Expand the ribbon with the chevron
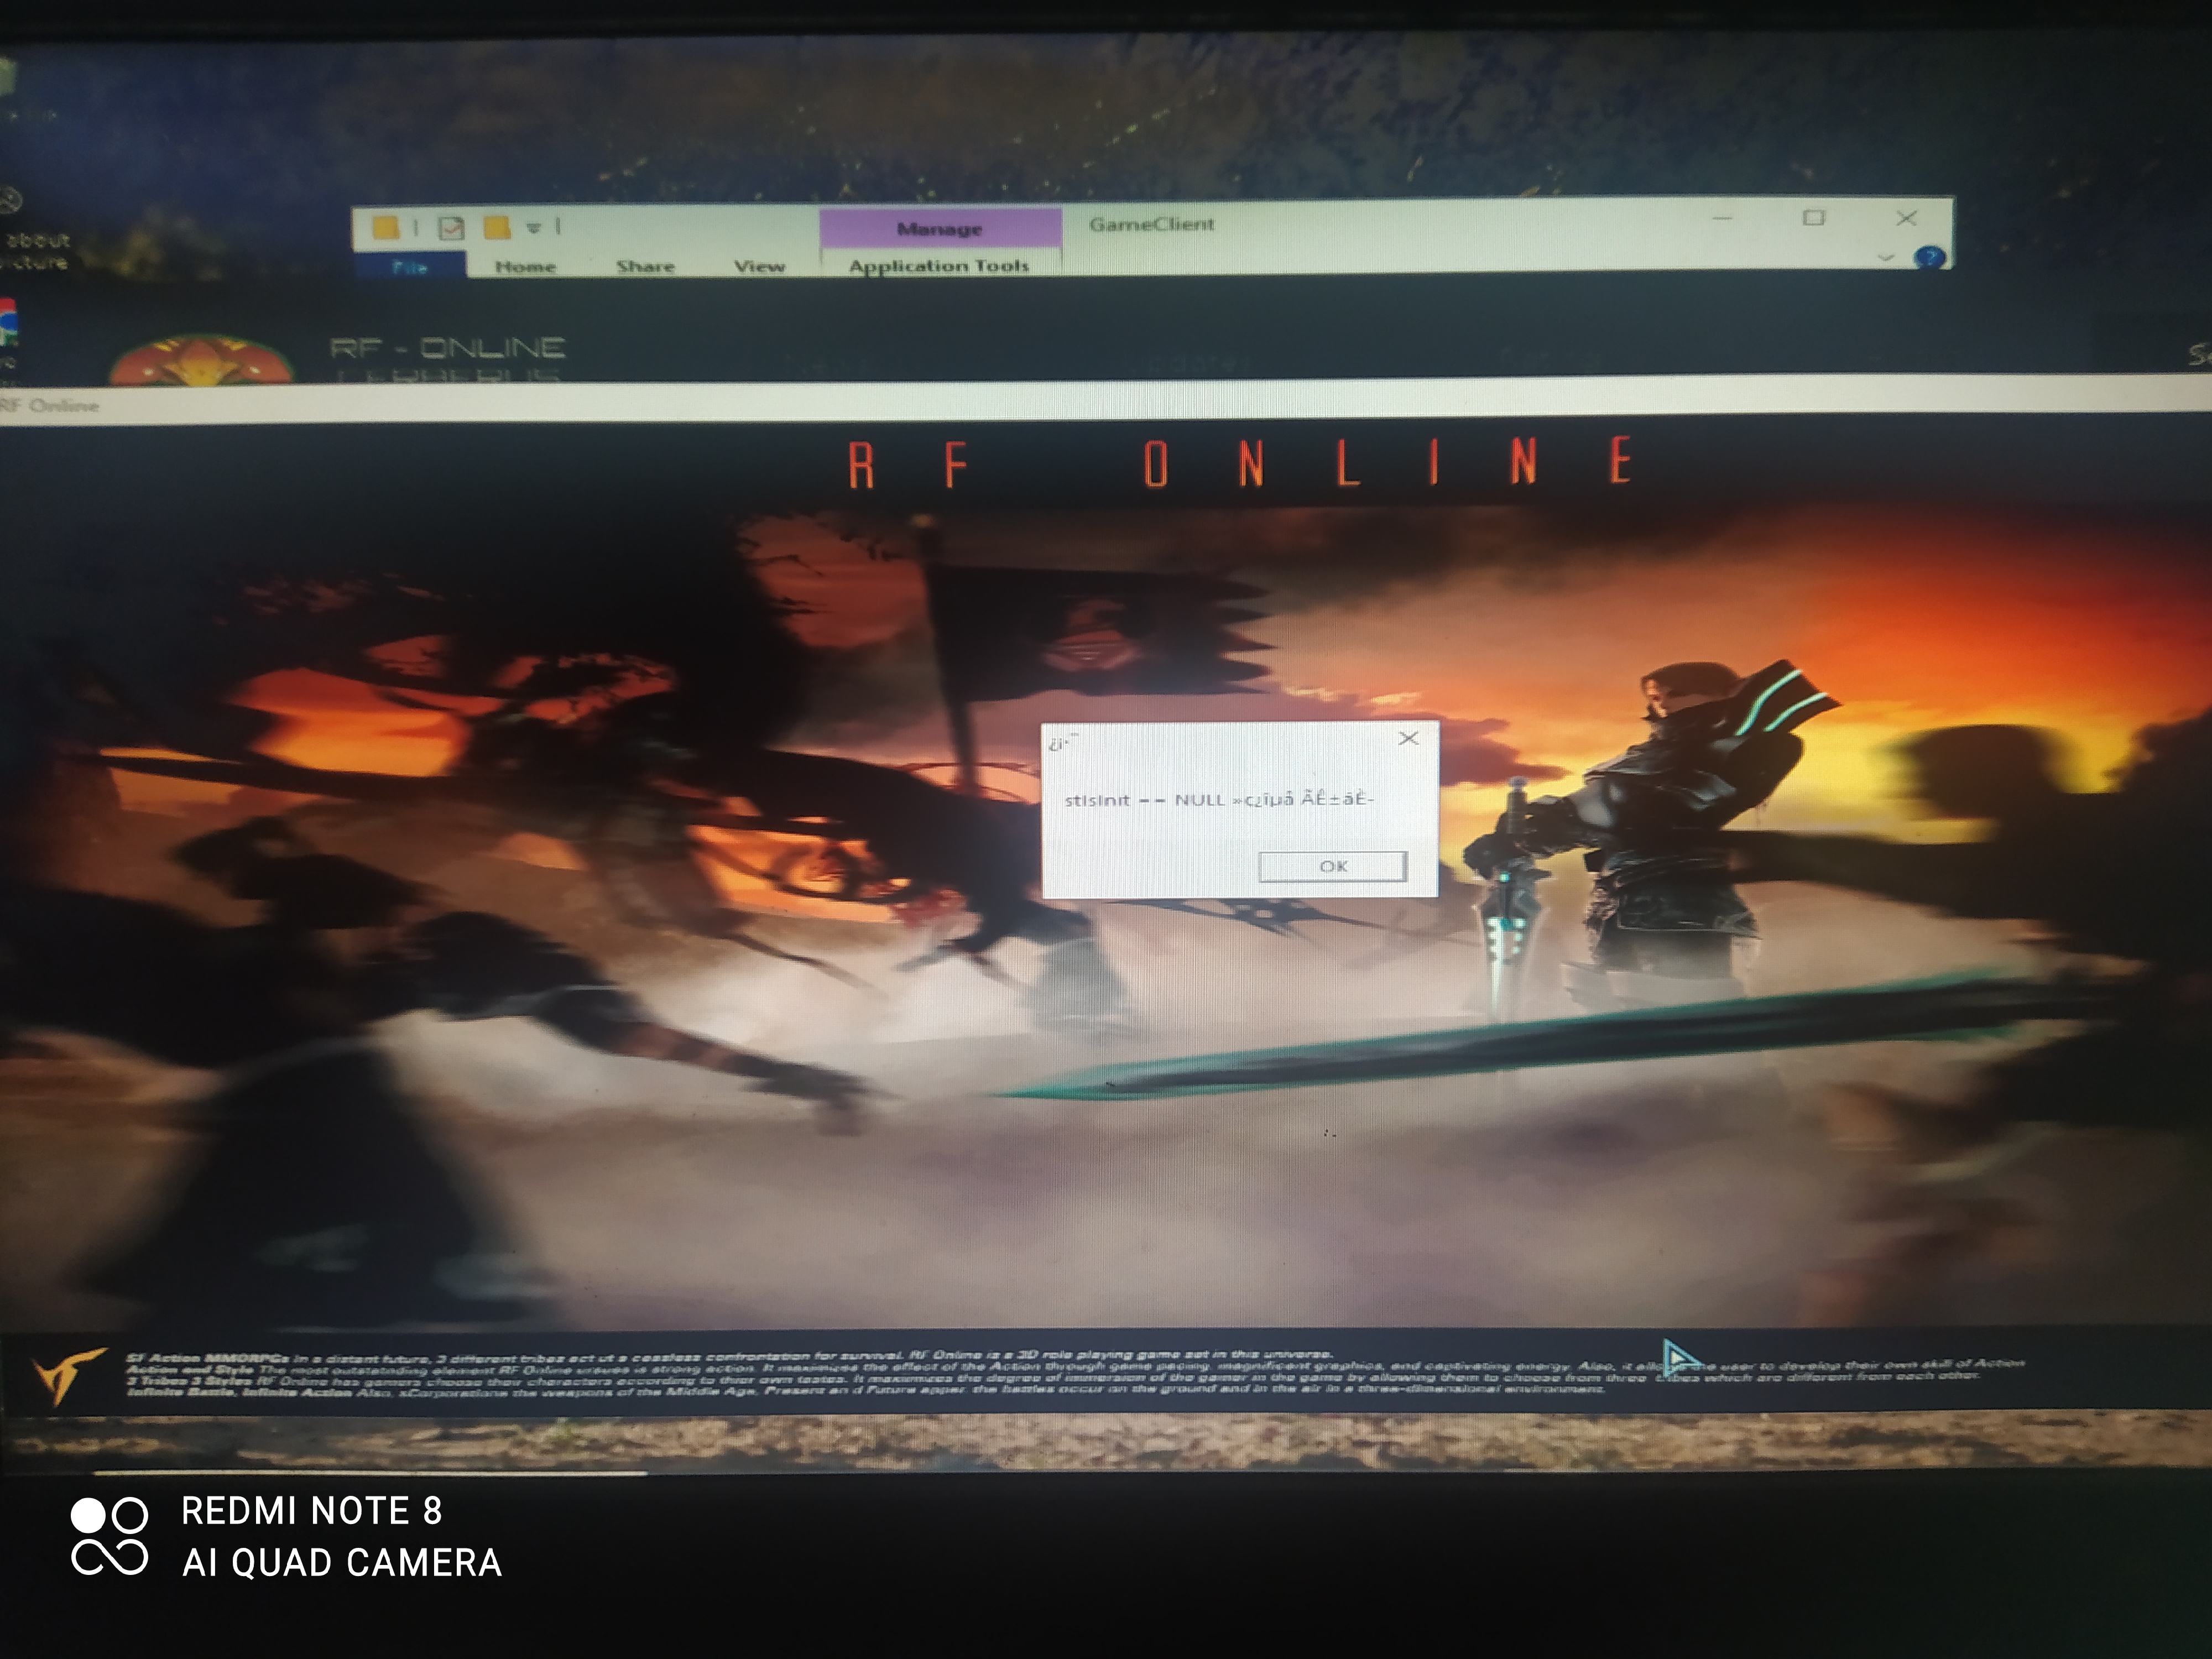The image size is (2212, 1659). tap(1886, 258)
